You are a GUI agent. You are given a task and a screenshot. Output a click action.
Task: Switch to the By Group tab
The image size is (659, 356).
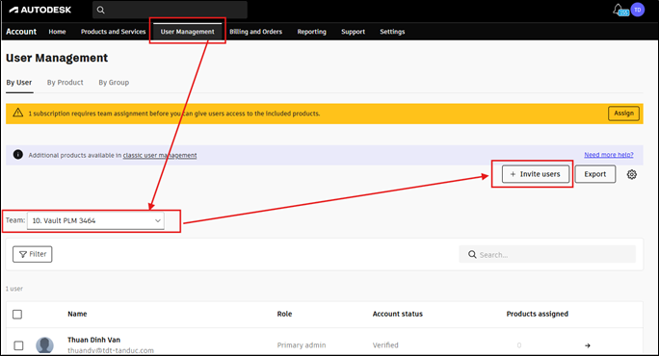point(114,83)
